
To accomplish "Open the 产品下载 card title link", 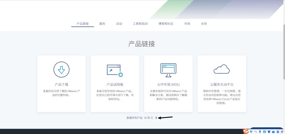I will (x=61, y=85).
